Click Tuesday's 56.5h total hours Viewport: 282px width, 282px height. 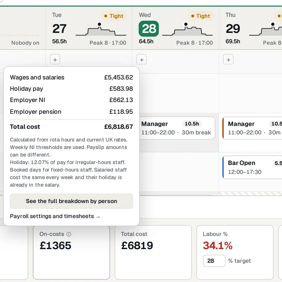click(59, 41)
